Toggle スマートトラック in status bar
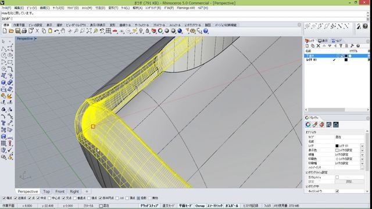This screenshot has width=372, height=209. (215, 206)
